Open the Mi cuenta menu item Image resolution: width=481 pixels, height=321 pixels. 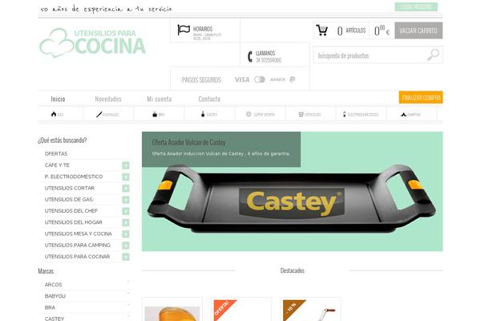160,99
